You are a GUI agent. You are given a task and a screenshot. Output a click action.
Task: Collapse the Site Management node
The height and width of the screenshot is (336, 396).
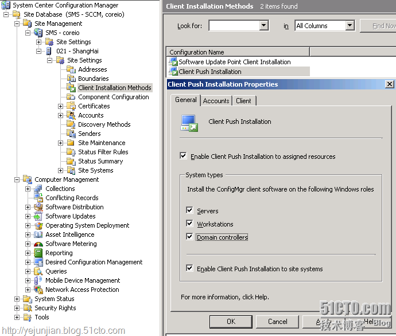click(17, 24)
